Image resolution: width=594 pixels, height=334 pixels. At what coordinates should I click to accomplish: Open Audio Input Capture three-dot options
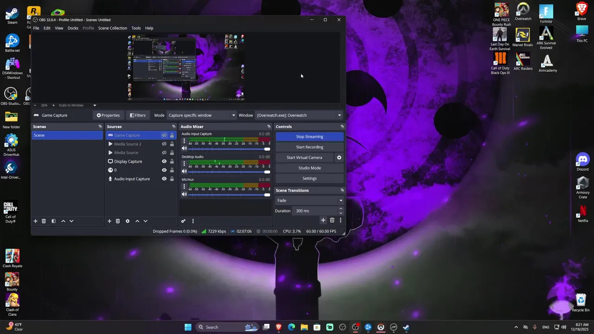[184, 141]
